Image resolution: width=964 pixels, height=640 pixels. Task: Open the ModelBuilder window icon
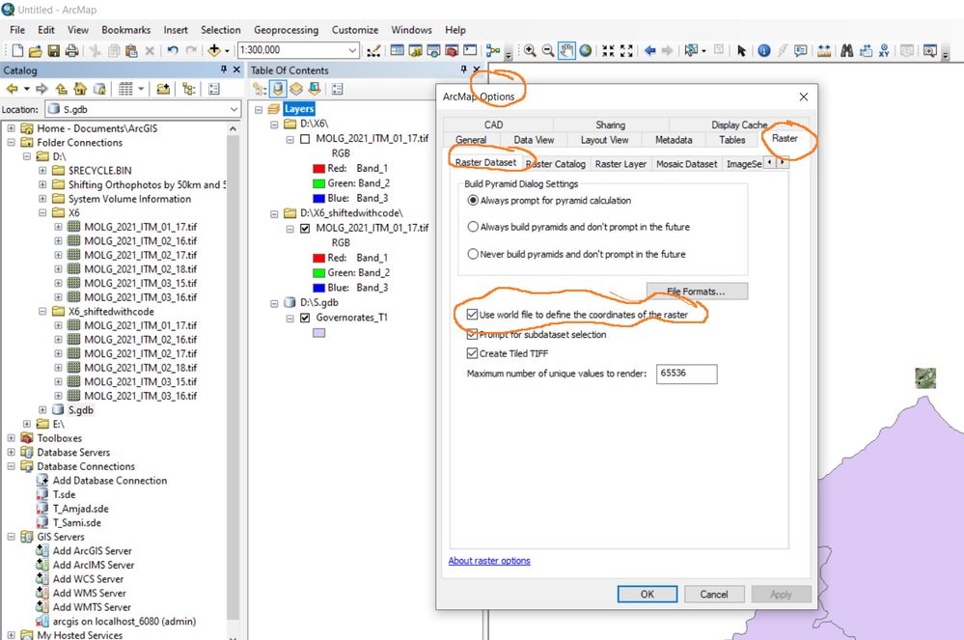click(492, 50)
